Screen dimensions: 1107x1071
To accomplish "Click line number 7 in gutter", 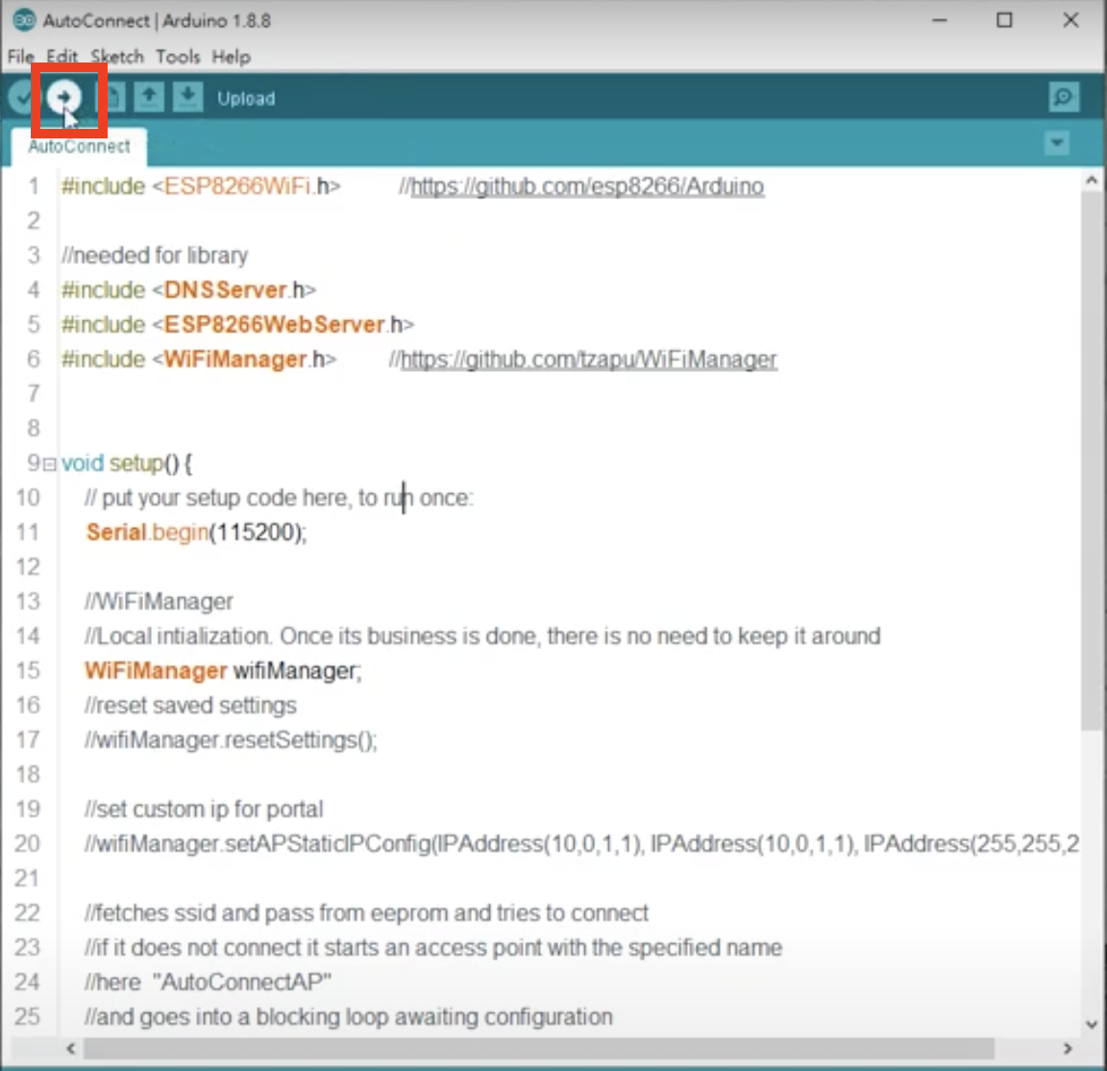I will click(x=34, y=393).
